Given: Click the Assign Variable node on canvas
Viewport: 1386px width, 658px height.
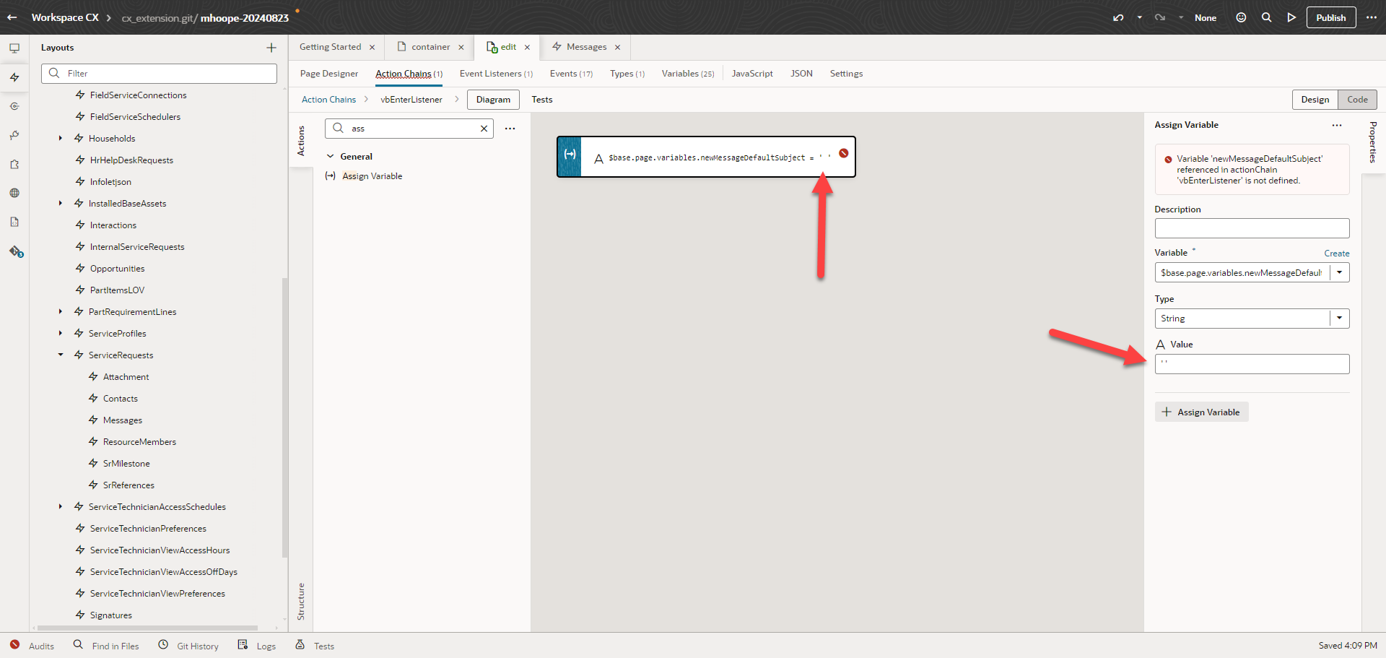Looking at the screenshot, I should coord(706,157).
